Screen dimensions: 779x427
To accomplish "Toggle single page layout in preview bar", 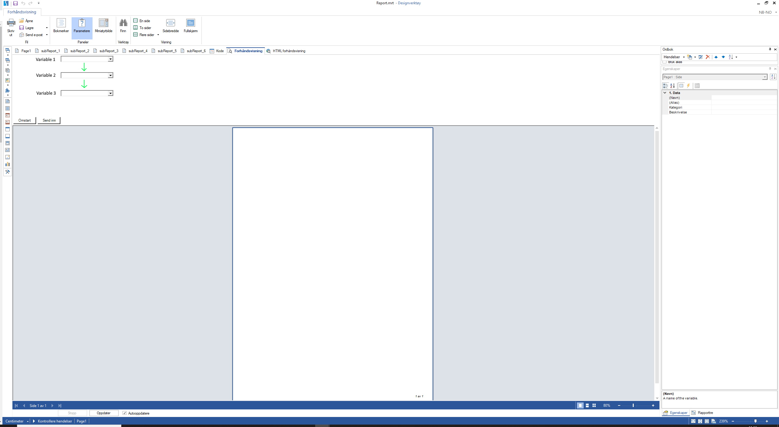I will point(580,405).
